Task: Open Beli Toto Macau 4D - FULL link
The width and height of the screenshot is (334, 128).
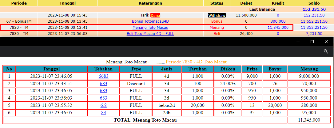Action: (150, 34)
